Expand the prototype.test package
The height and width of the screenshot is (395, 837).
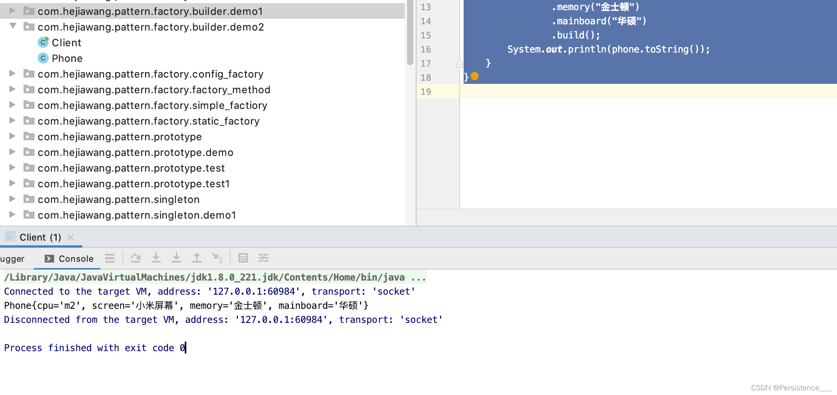12,167
